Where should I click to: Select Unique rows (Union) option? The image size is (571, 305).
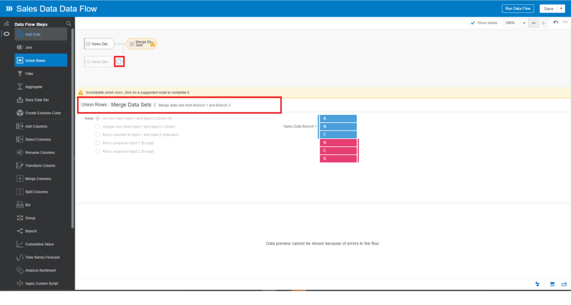point(98,127)
